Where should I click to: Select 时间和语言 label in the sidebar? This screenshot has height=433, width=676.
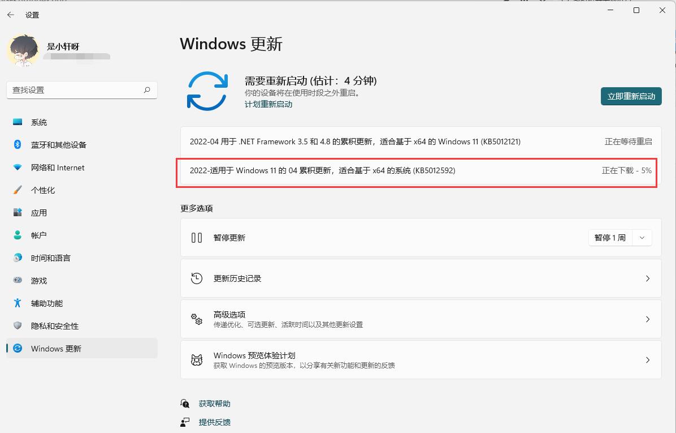[50, 258]
